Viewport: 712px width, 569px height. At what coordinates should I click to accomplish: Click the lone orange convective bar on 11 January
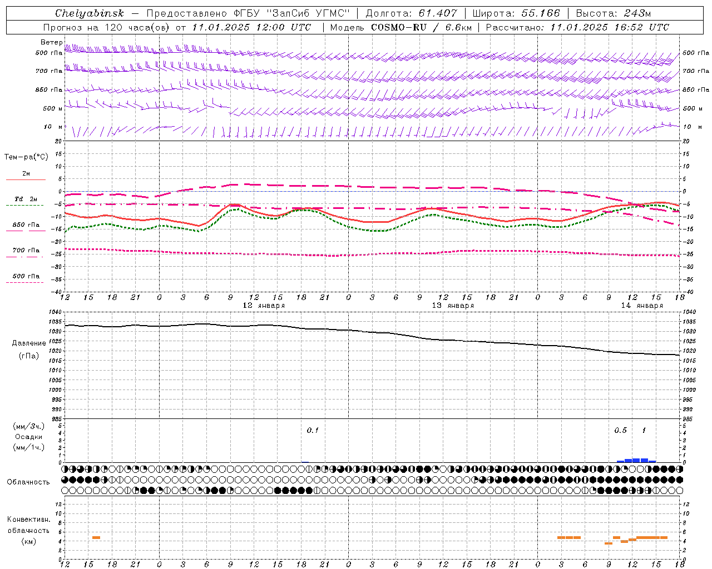[96, 537]
